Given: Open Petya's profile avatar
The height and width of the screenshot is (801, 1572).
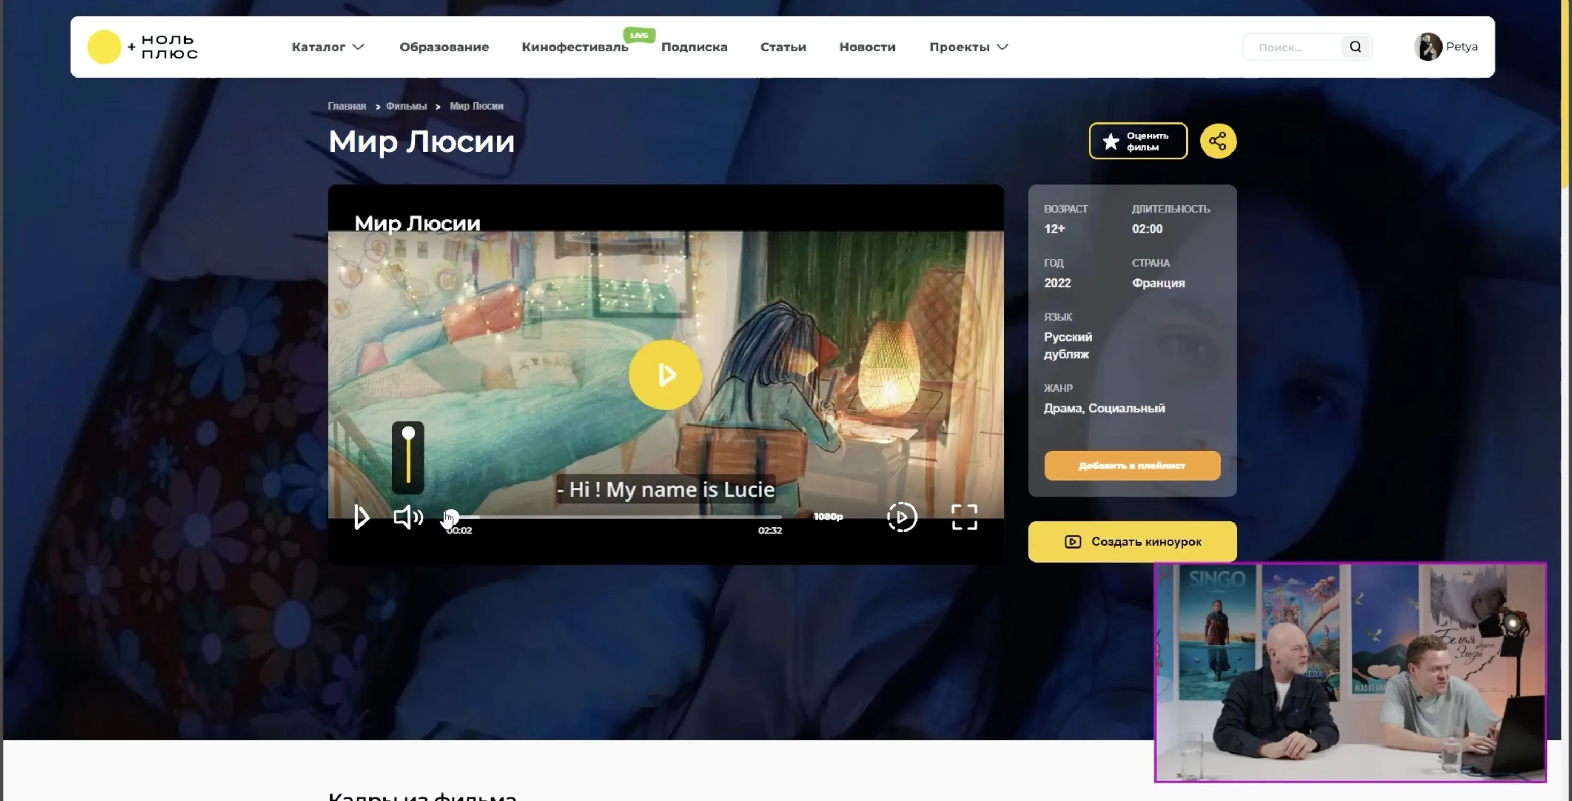Looking at the screenshot, I should (1428, 47).
